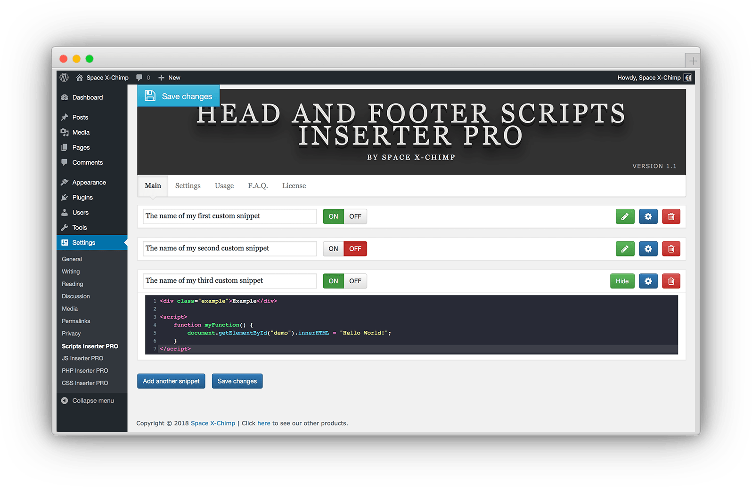This screenshot has height=487, width=752.
Task: Open Howdy, Space X-Chimp account menu
Action: [x=649, y=78]
